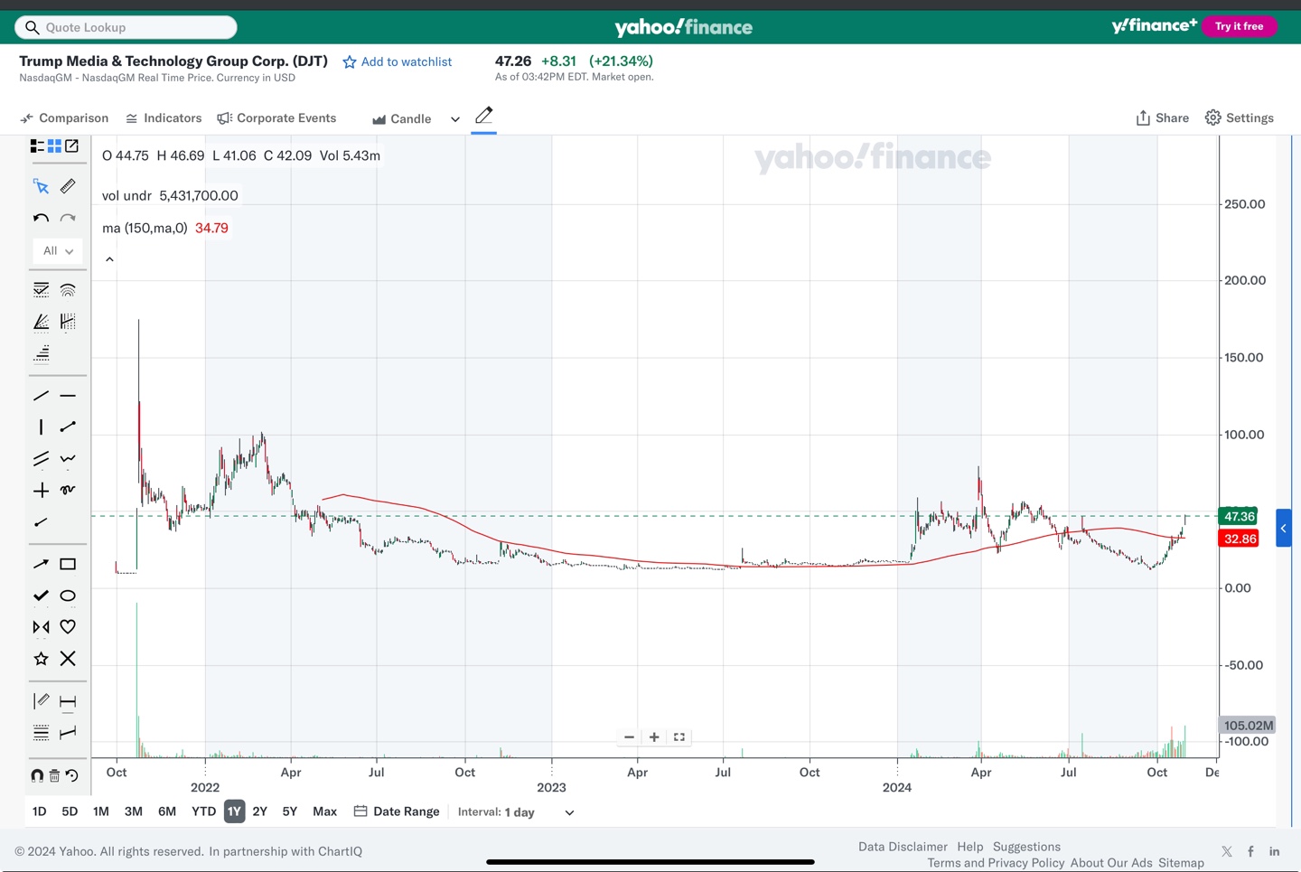Select the line segment tool
Image resolution: width=1301 pixels, height=872 pixels.
pyautogui.click(x=68, y=427)
